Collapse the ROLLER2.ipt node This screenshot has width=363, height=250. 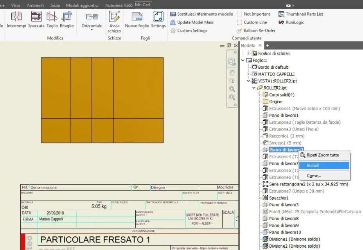click(254, 88)
